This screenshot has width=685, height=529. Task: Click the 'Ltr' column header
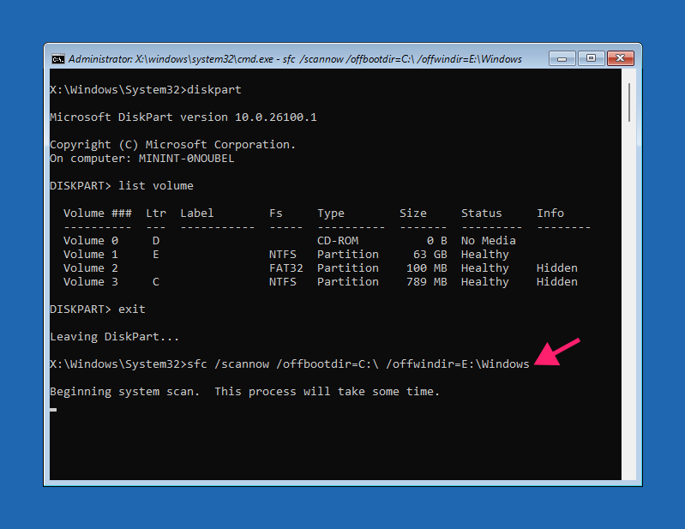point(156,213)
